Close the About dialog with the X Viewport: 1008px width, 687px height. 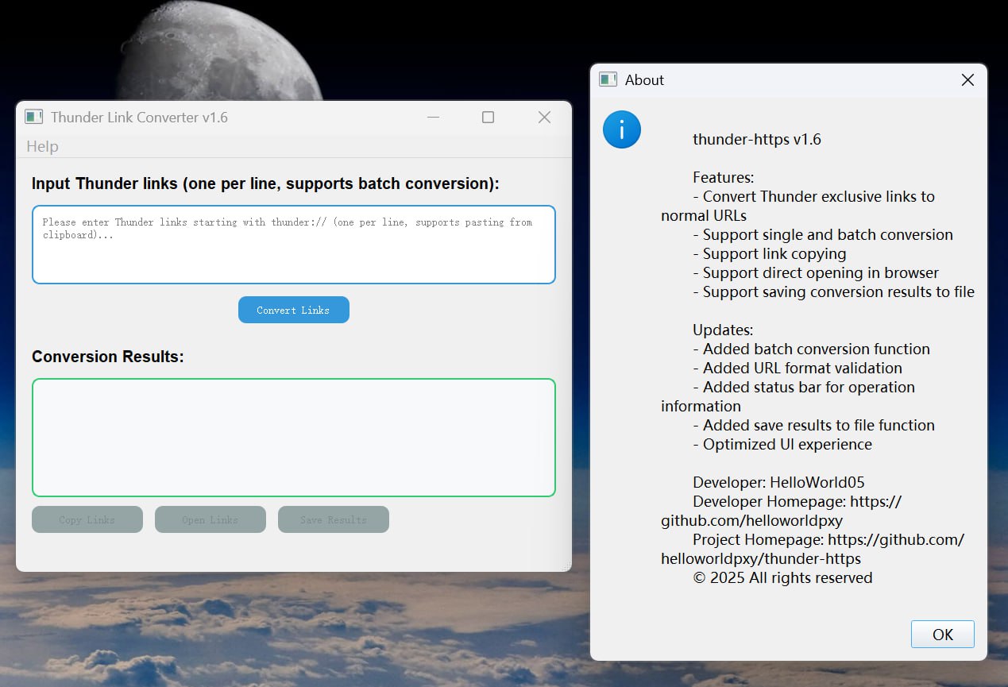pos(967,80)
